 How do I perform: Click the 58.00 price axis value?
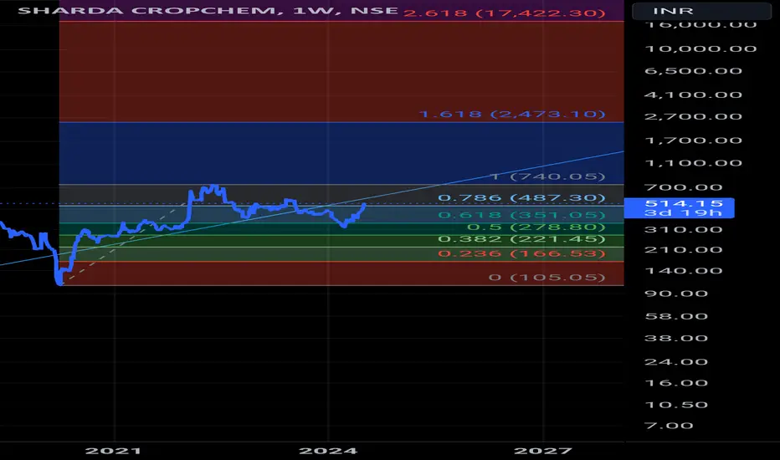(676, 316)
